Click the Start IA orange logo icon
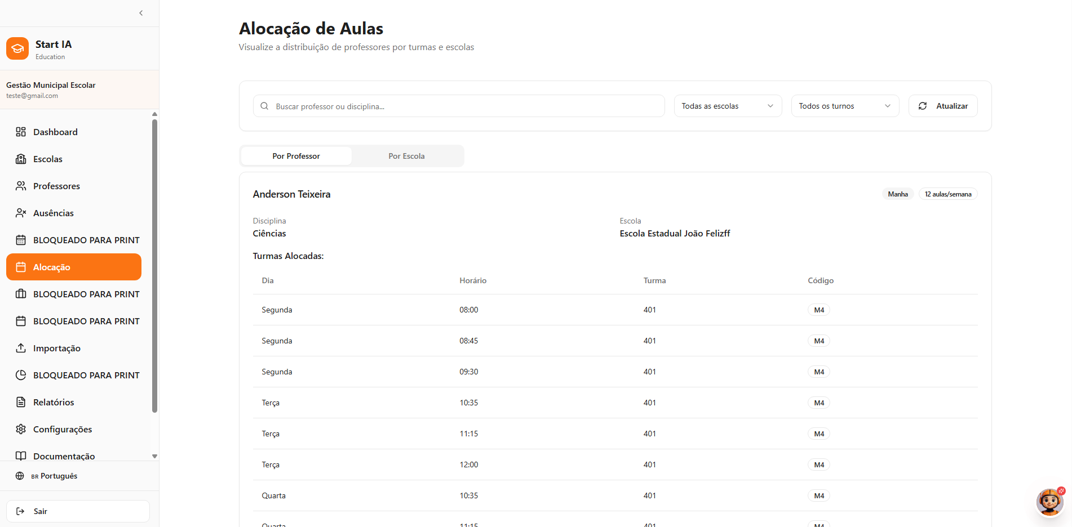1072x527 pixels. [17, 48]
